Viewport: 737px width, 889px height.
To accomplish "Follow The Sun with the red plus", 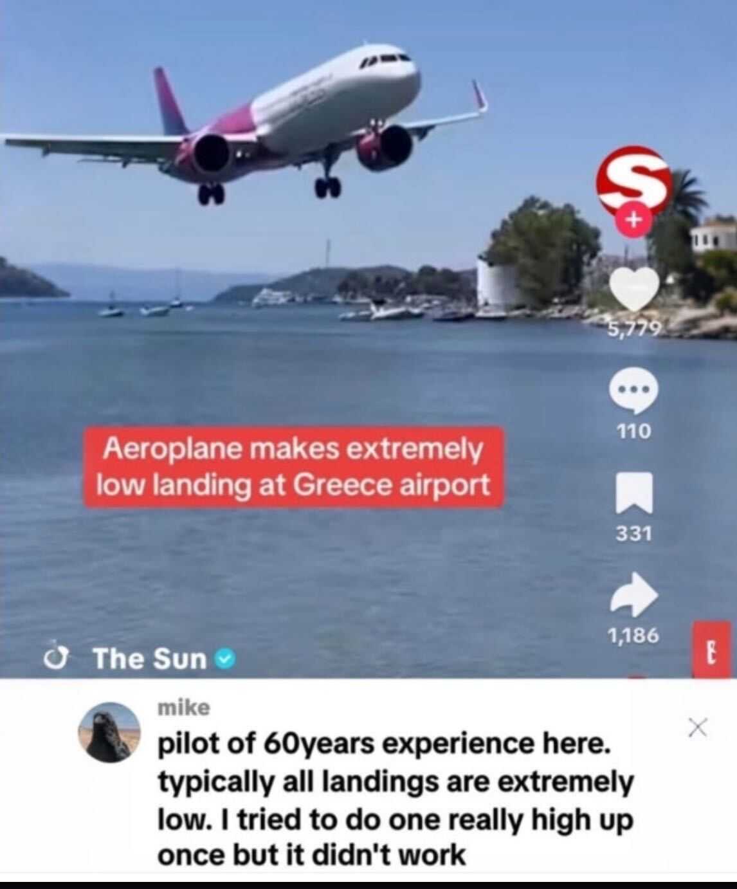I will click(x=633, y=221).
